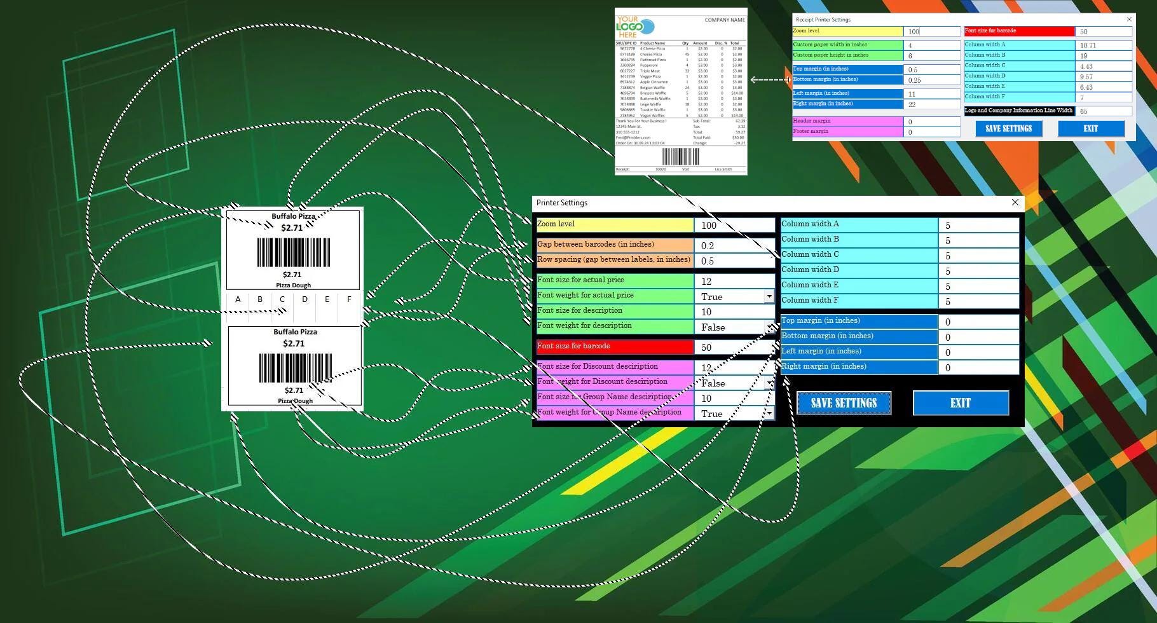1157x623 pixels.
Task: Open the Font weight for Group Name dropdown
Action: click(769, 413)
